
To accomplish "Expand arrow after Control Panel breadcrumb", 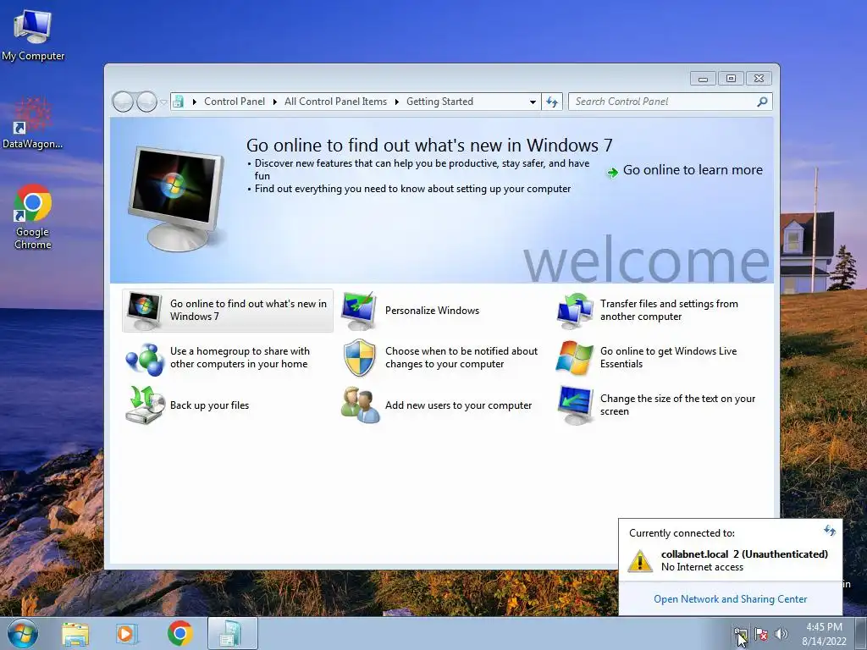I will click(275, 102).
